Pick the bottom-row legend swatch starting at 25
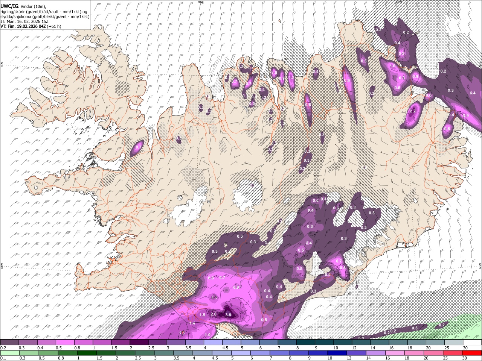 [x=453, y=353]
